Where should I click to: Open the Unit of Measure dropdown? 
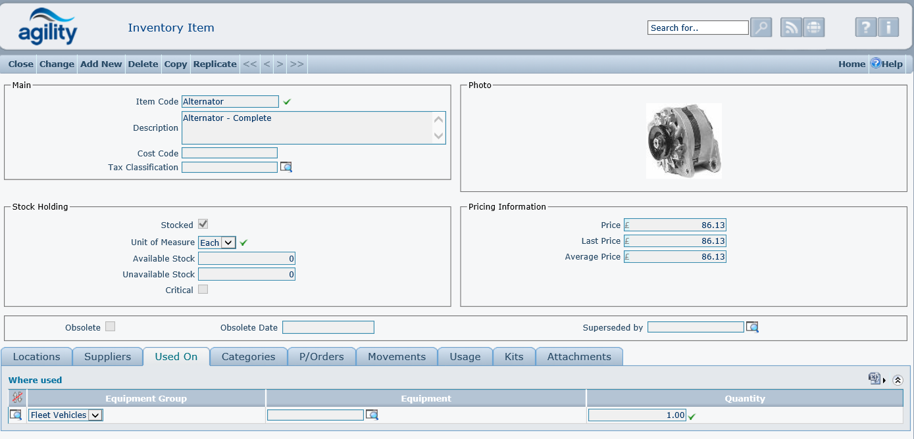click(228, 243)
